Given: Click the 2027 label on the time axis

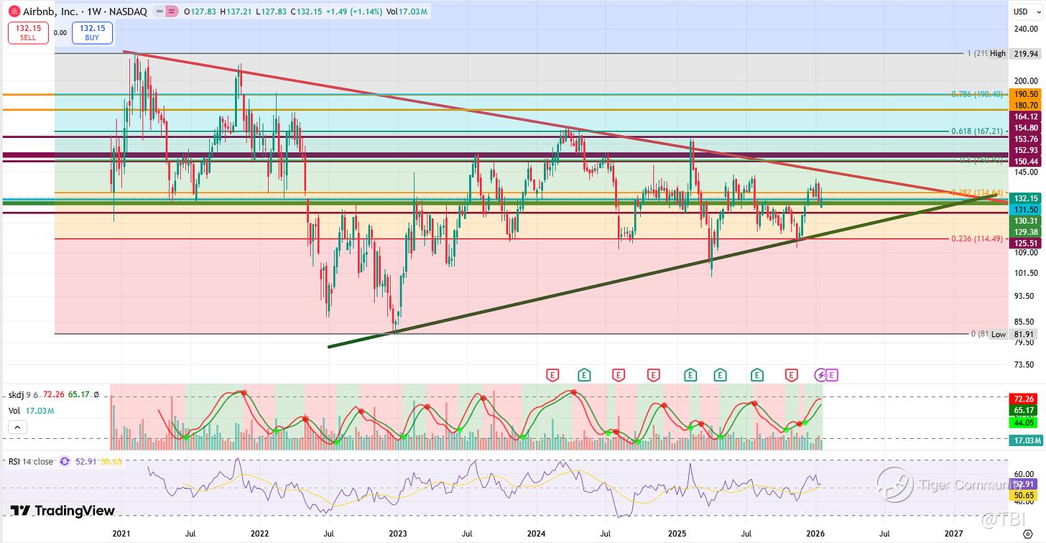Looking at the screenshot, I should point(953,534).
